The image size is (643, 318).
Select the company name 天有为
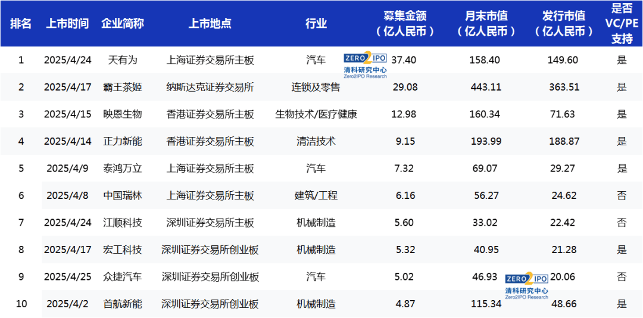coord(123,60)
